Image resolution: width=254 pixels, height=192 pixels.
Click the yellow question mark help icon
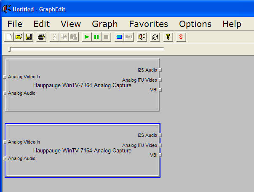pyautogui.click(x=168, y=37)
